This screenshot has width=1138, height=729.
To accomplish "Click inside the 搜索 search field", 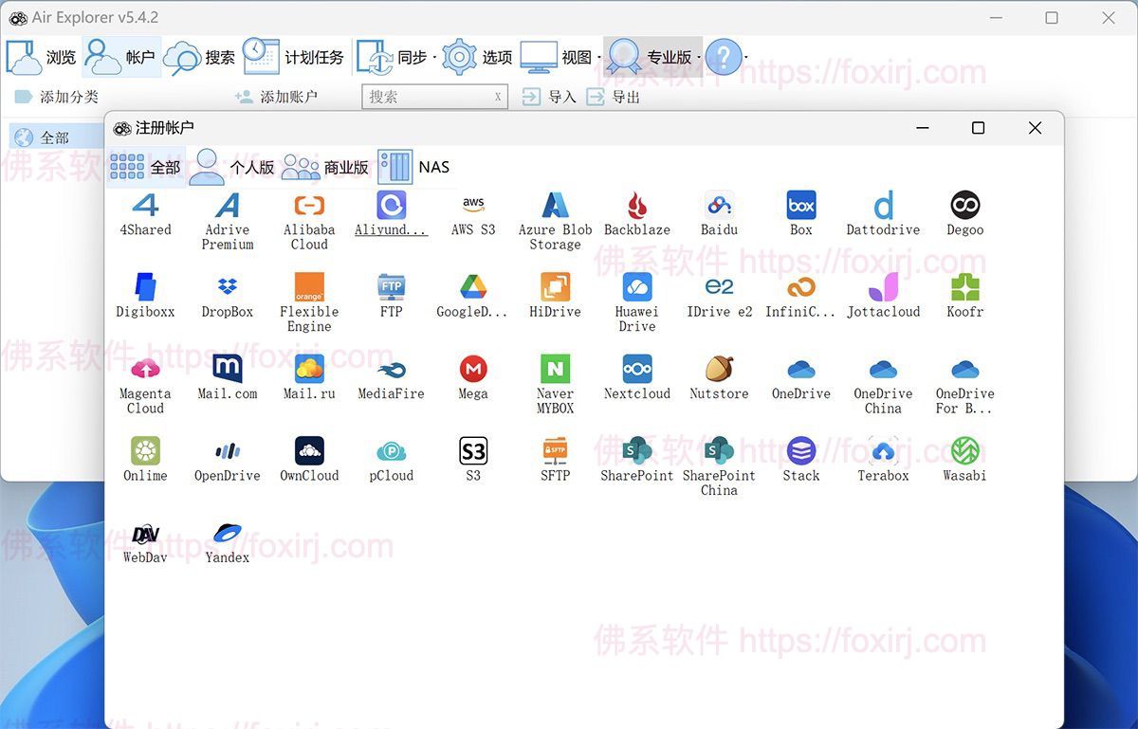I will tap(427, 96).
